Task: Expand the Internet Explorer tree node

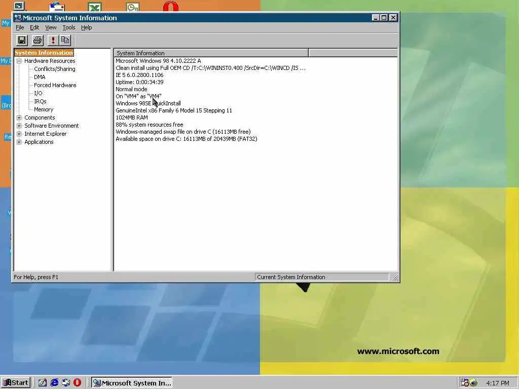Action: pyautogui.click(x=19, y=134)
